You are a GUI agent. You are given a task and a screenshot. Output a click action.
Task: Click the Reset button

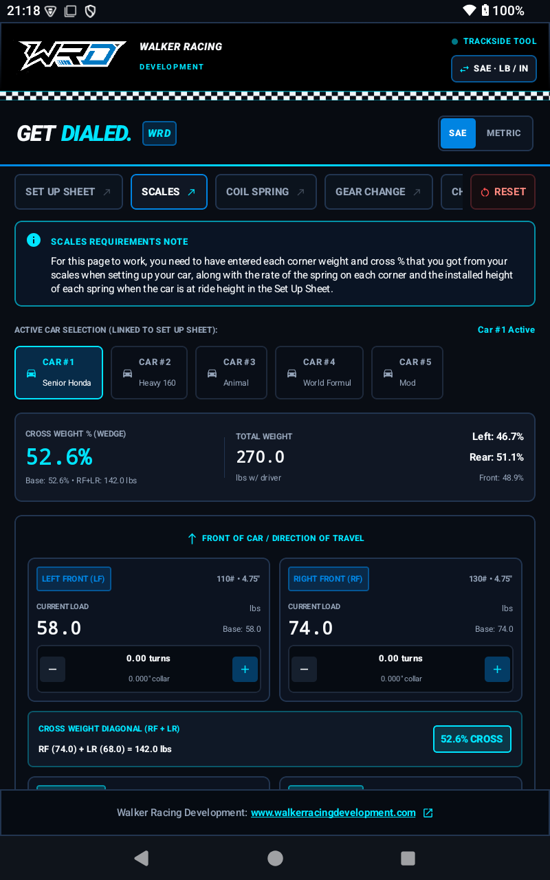click(503, 192)
